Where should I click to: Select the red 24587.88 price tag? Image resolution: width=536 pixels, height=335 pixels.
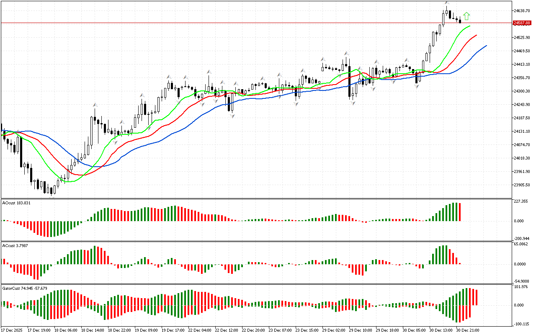(521, 23)
